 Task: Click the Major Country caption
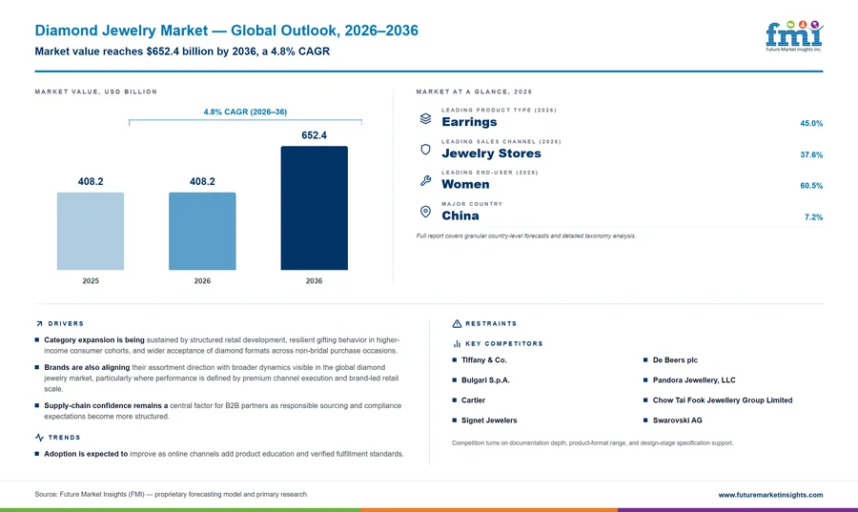[x=472, y=204]
